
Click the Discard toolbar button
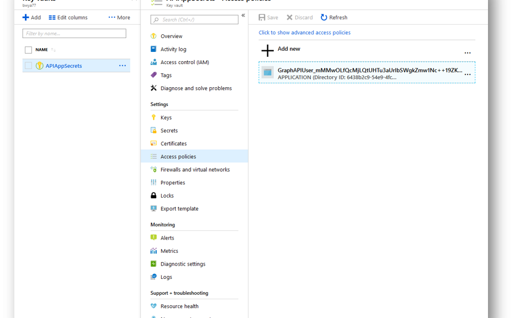(299, 17)
